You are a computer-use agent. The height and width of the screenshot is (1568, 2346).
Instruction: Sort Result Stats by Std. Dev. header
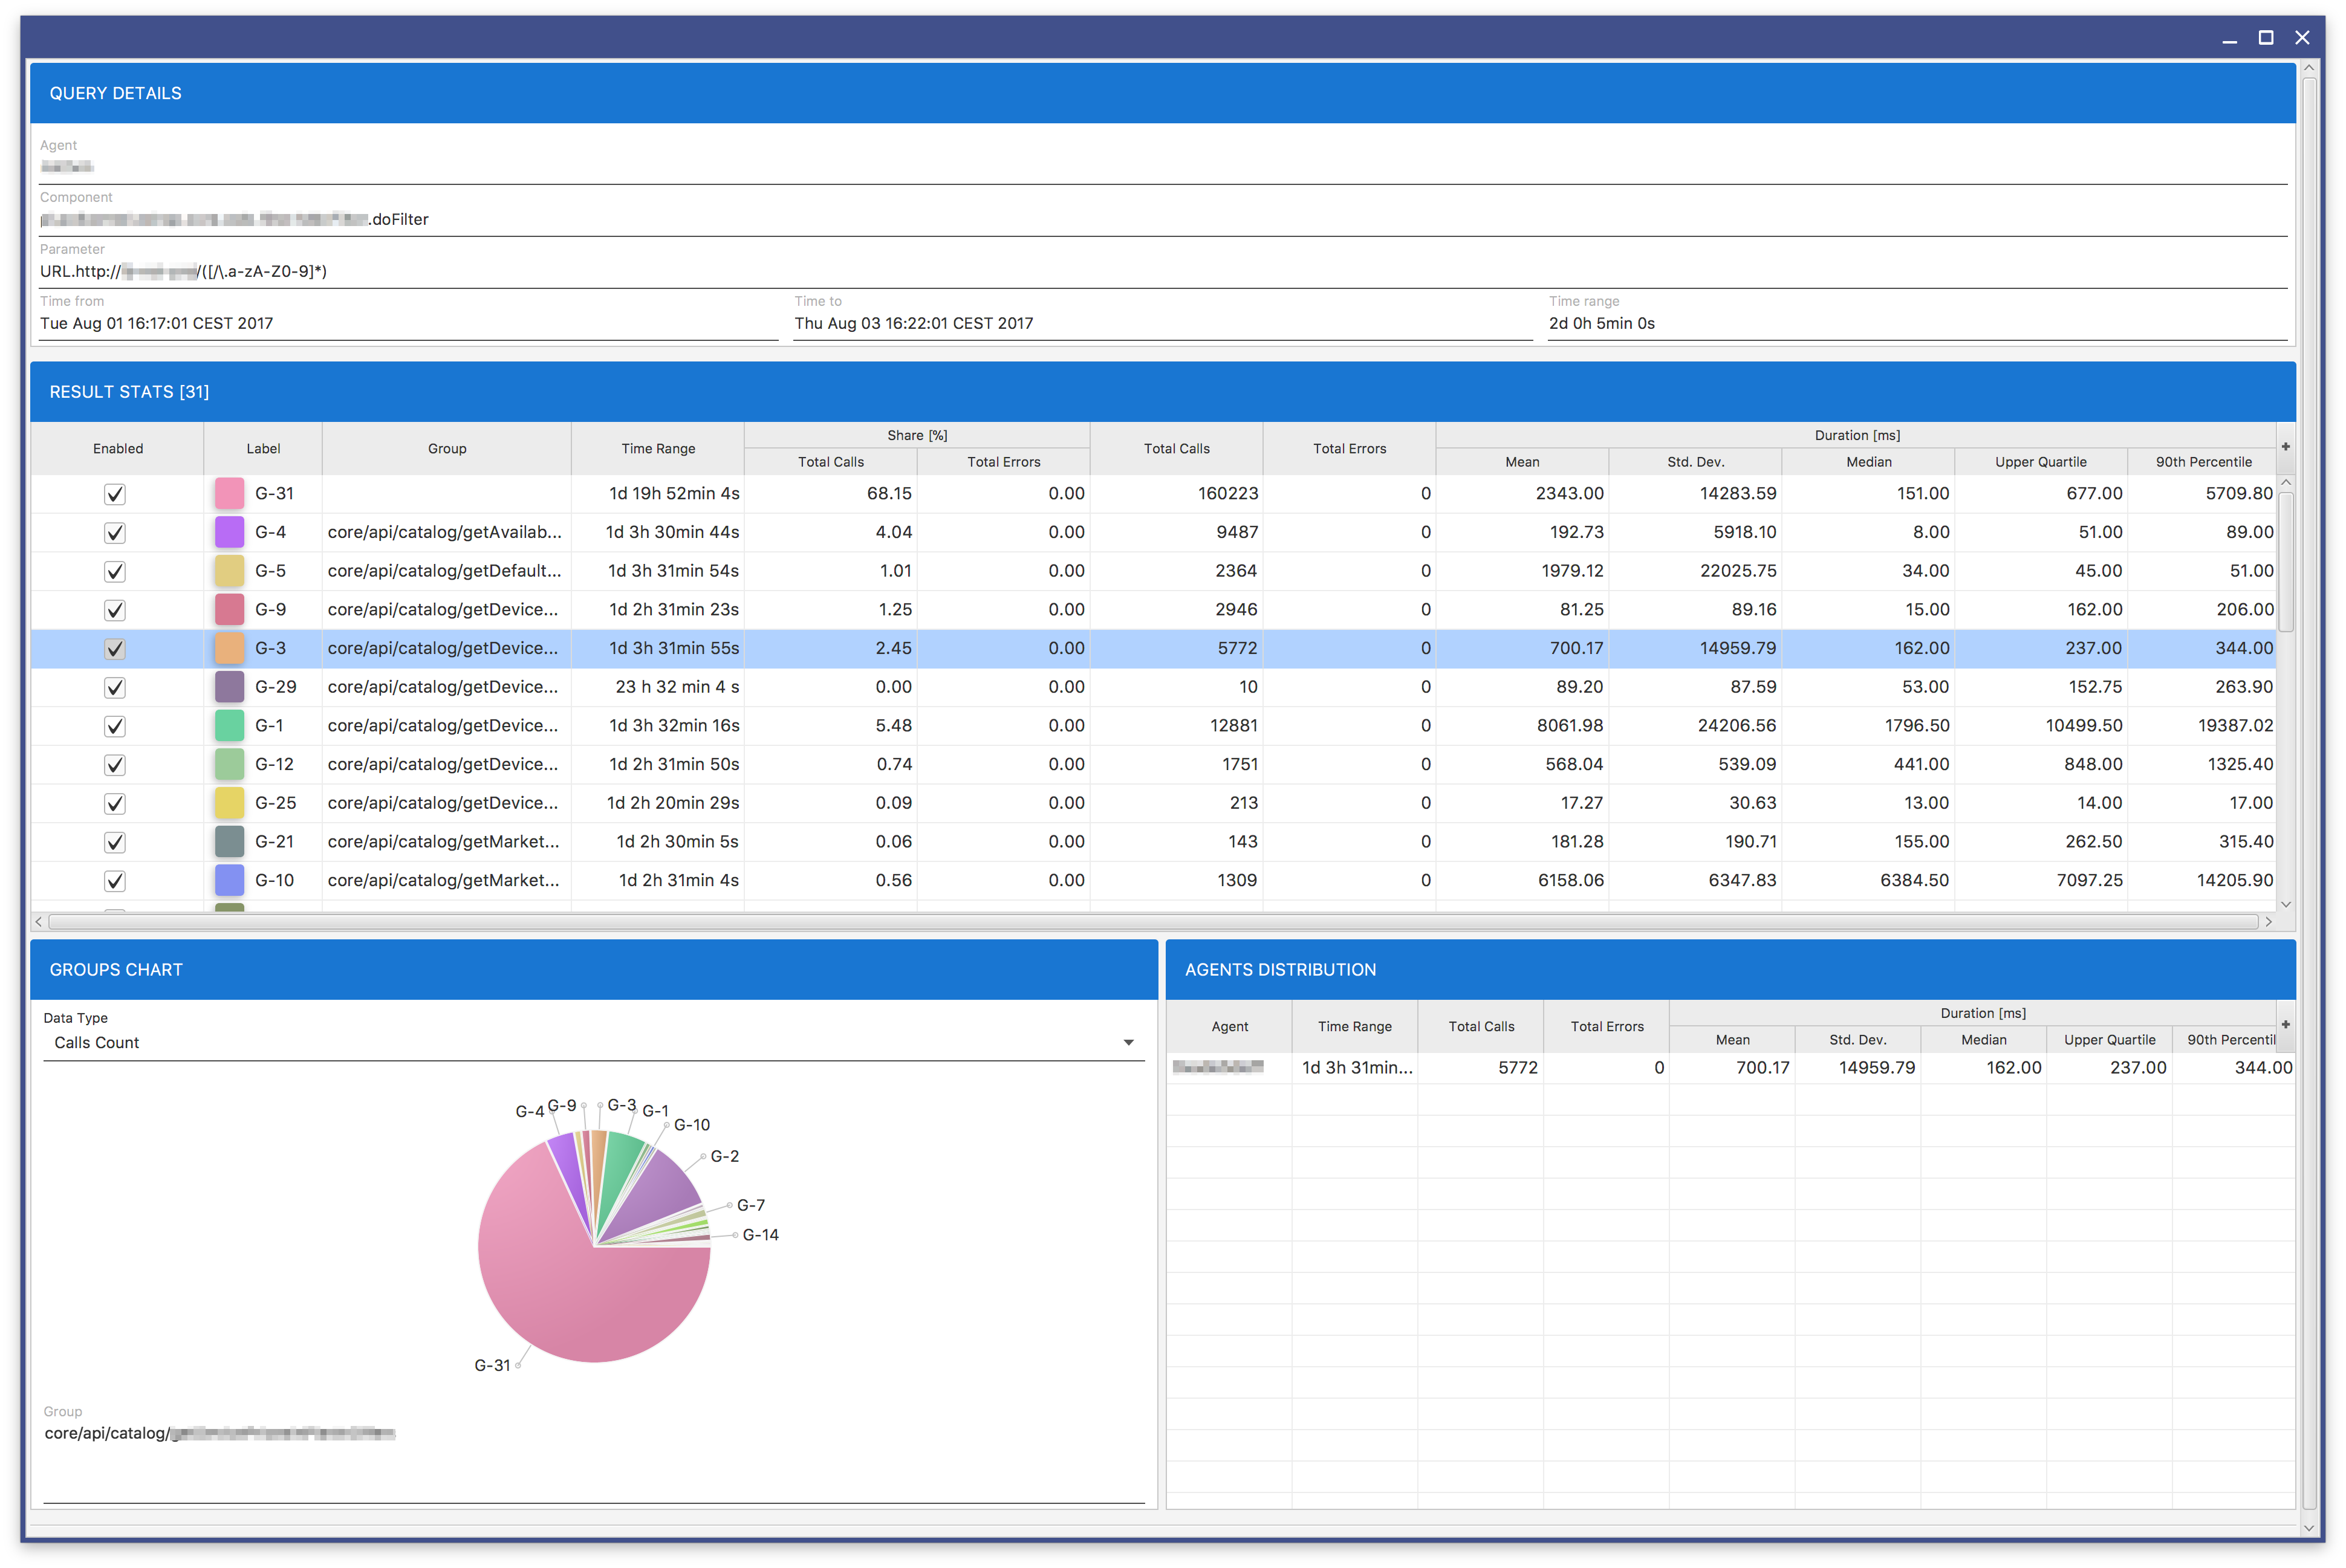tap(1695, 461)
